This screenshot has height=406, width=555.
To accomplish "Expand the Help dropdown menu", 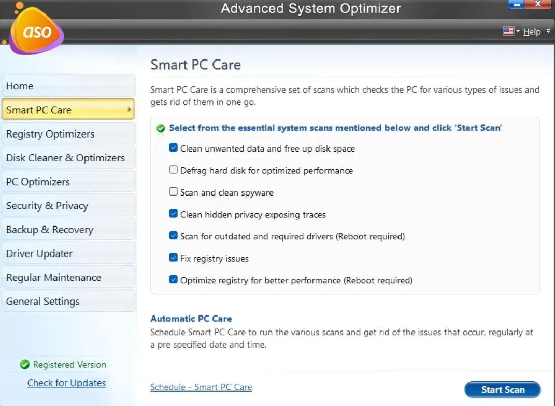I will point(548,31).
